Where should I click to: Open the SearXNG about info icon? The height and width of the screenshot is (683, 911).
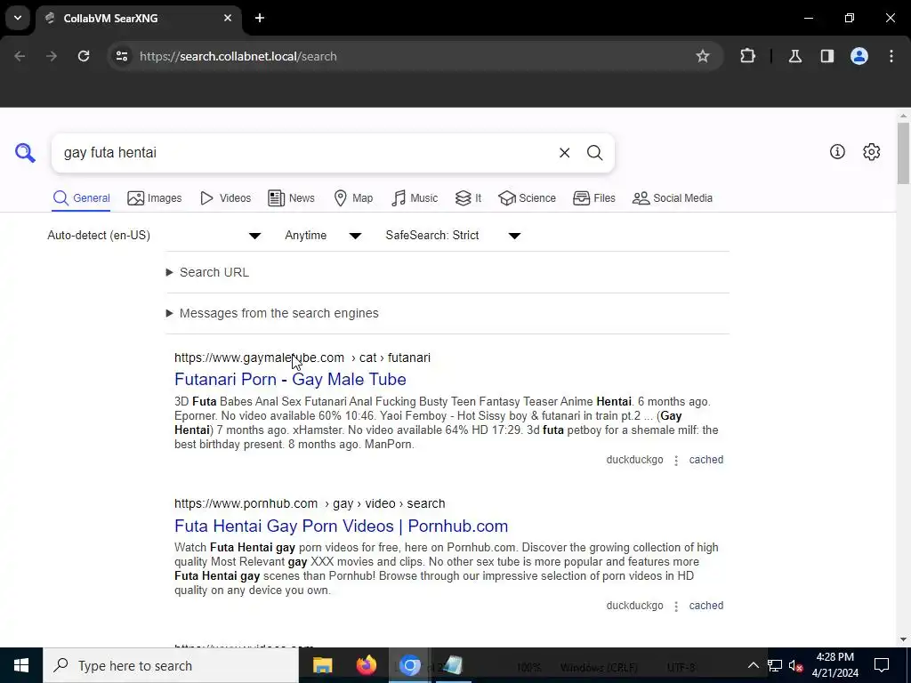click(x=837, y=151)
